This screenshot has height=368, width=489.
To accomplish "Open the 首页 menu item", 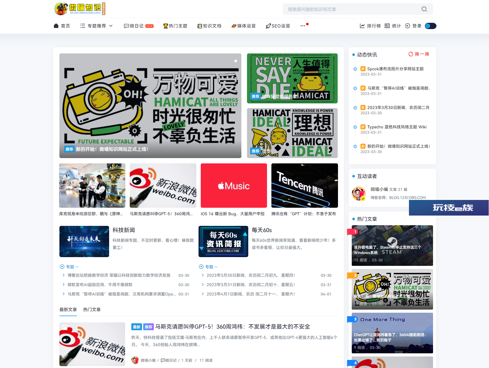I will tap(62, 26).
